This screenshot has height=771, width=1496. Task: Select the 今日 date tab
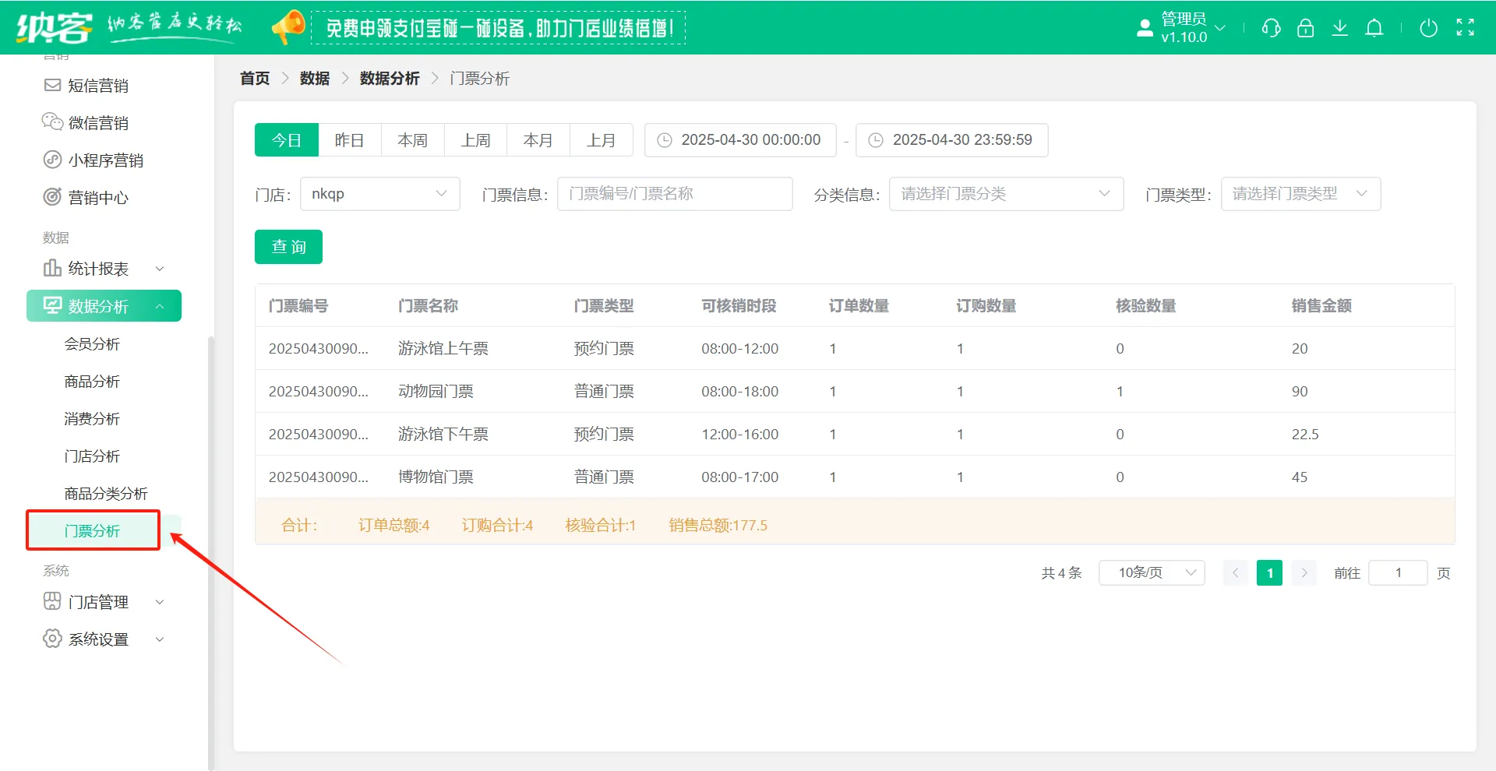(287, 140)
